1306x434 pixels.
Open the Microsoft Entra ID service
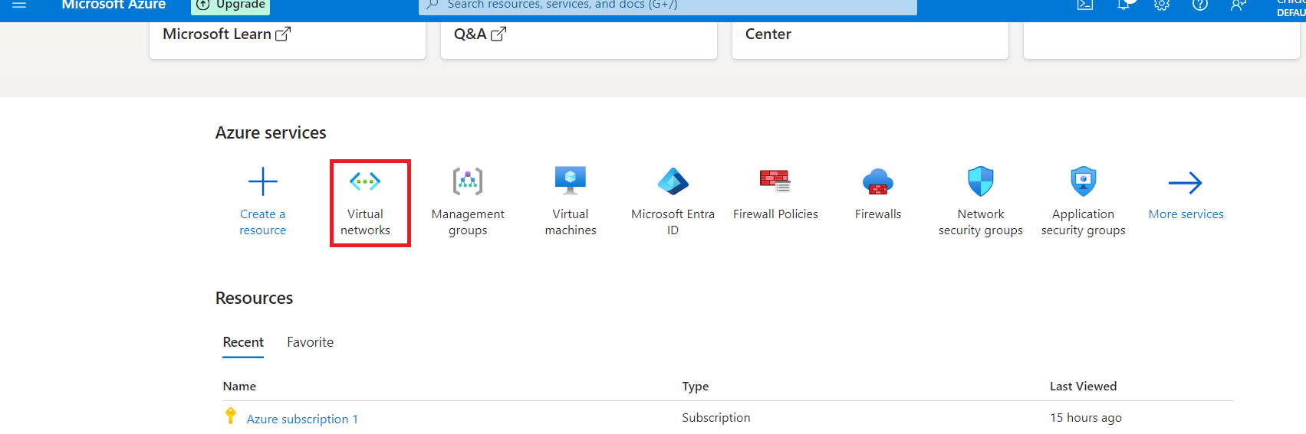[x=673, y=182]
